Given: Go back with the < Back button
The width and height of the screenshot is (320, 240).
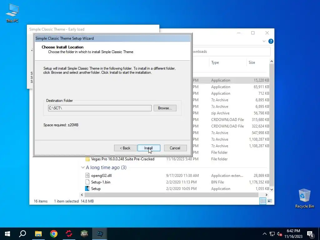Looking at the screenshot, I should point(125,148).
